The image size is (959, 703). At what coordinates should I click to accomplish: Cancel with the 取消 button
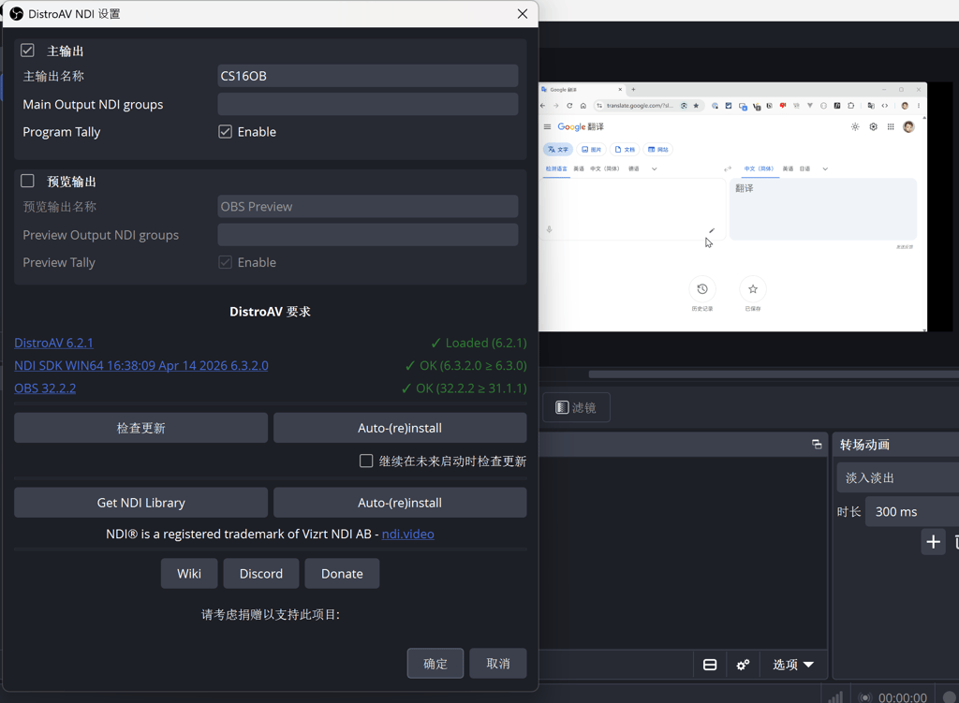pyautogui.click(x=498, y=664)
